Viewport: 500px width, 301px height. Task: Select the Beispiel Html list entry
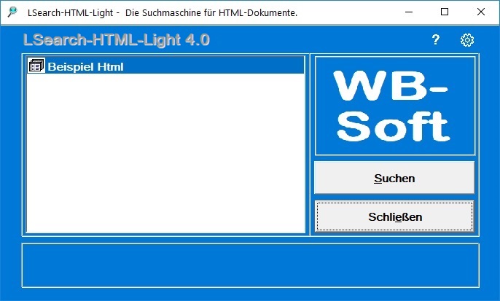pos(85,67)
